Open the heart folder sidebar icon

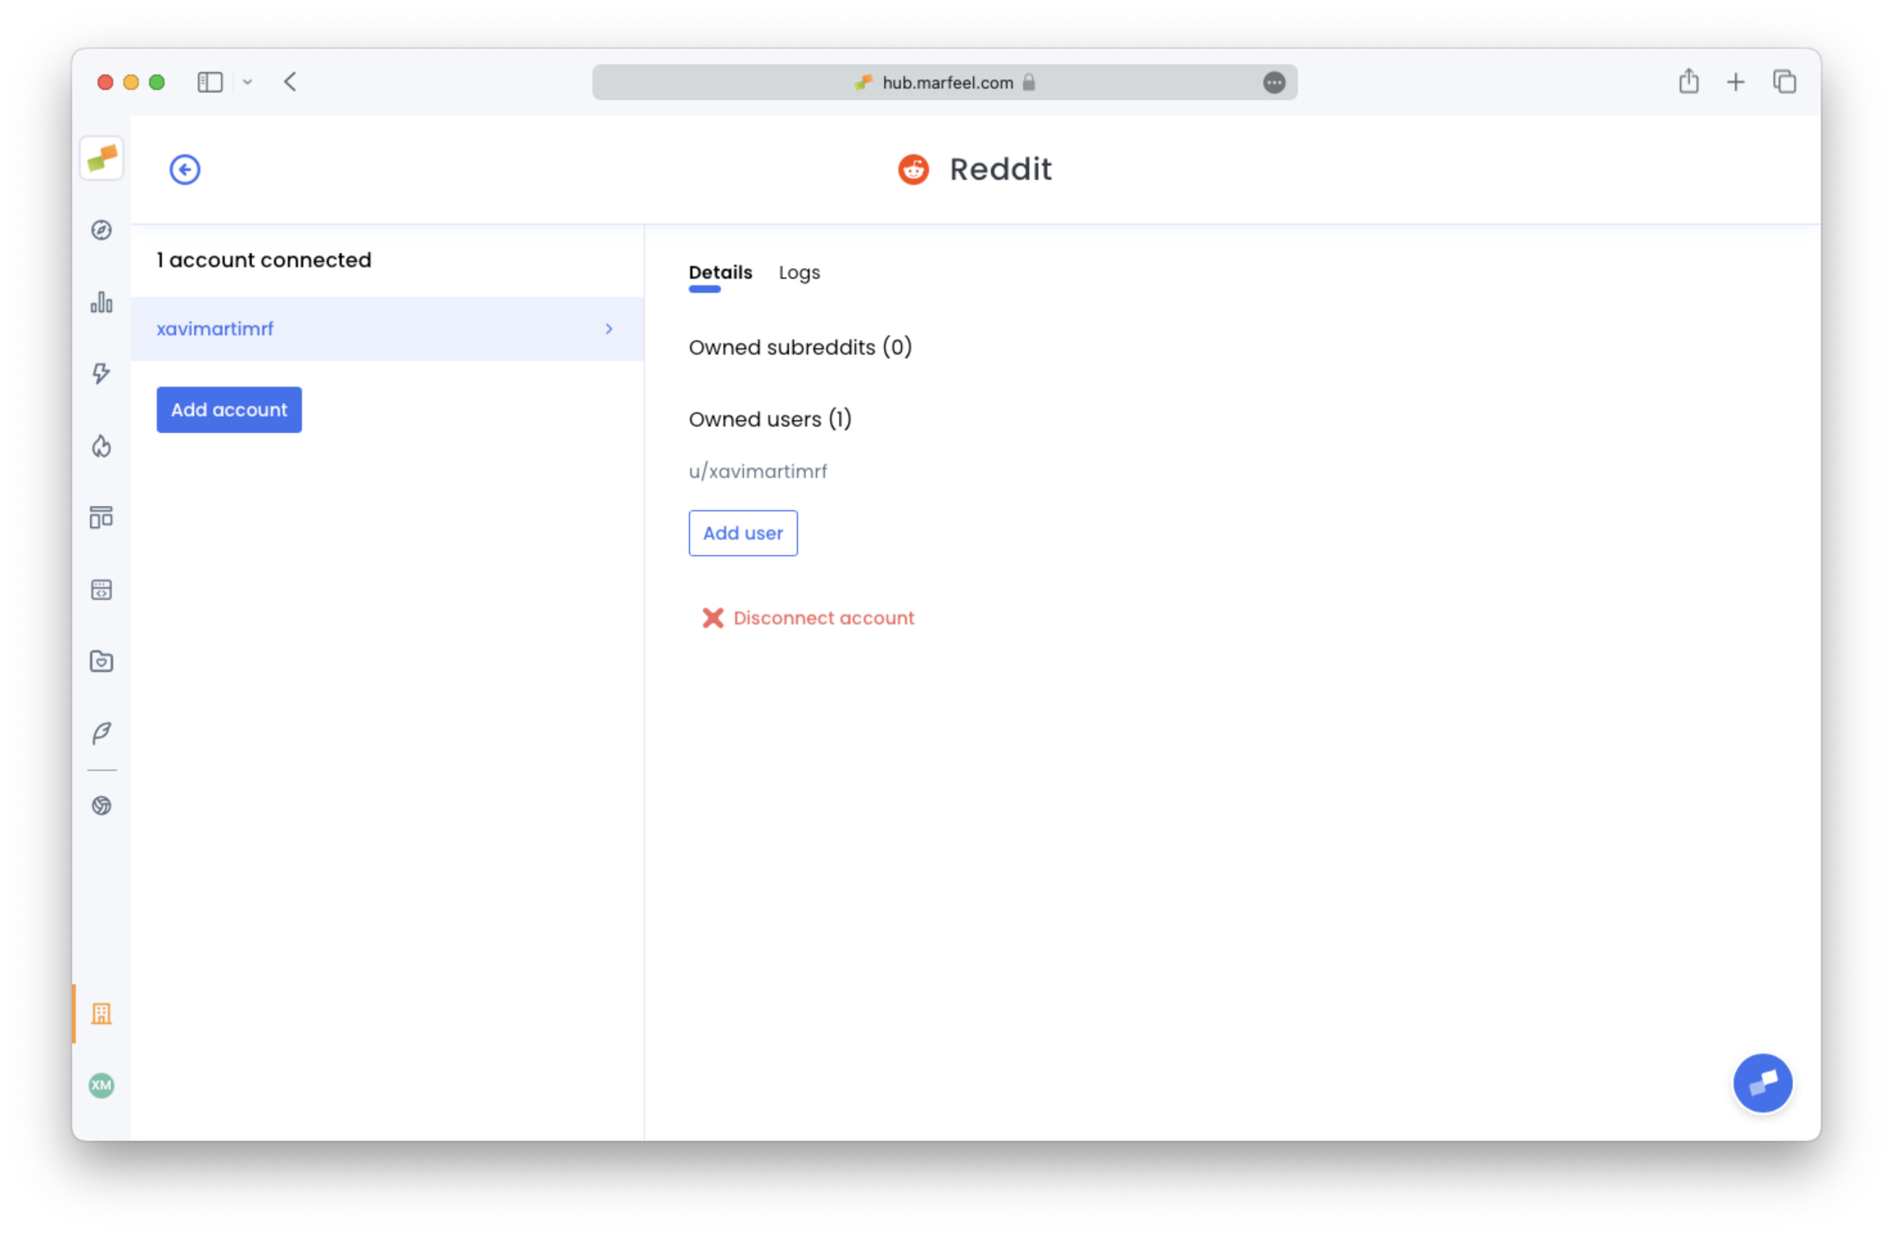pyautogui.click(x=101, y=661)
